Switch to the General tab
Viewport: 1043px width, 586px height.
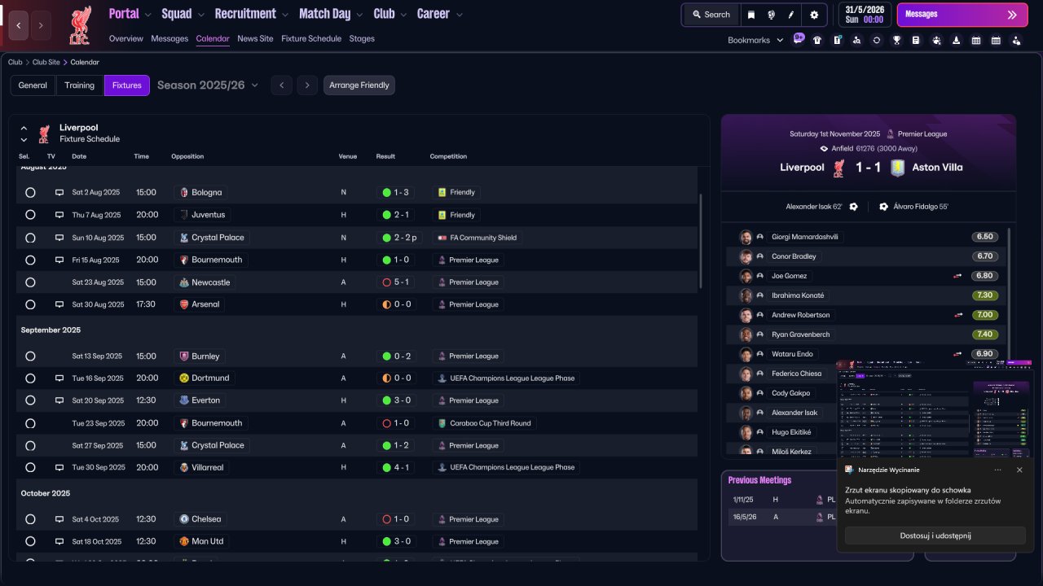(33, 85)
